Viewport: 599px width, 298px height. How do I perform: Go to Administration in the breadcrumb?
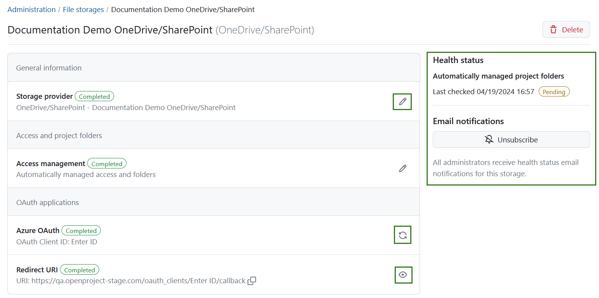(32, 9)
